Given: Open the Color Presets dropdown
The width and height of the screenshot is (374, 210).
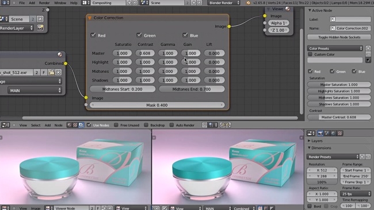Looking at the screenshot, I should pos(335,48).
